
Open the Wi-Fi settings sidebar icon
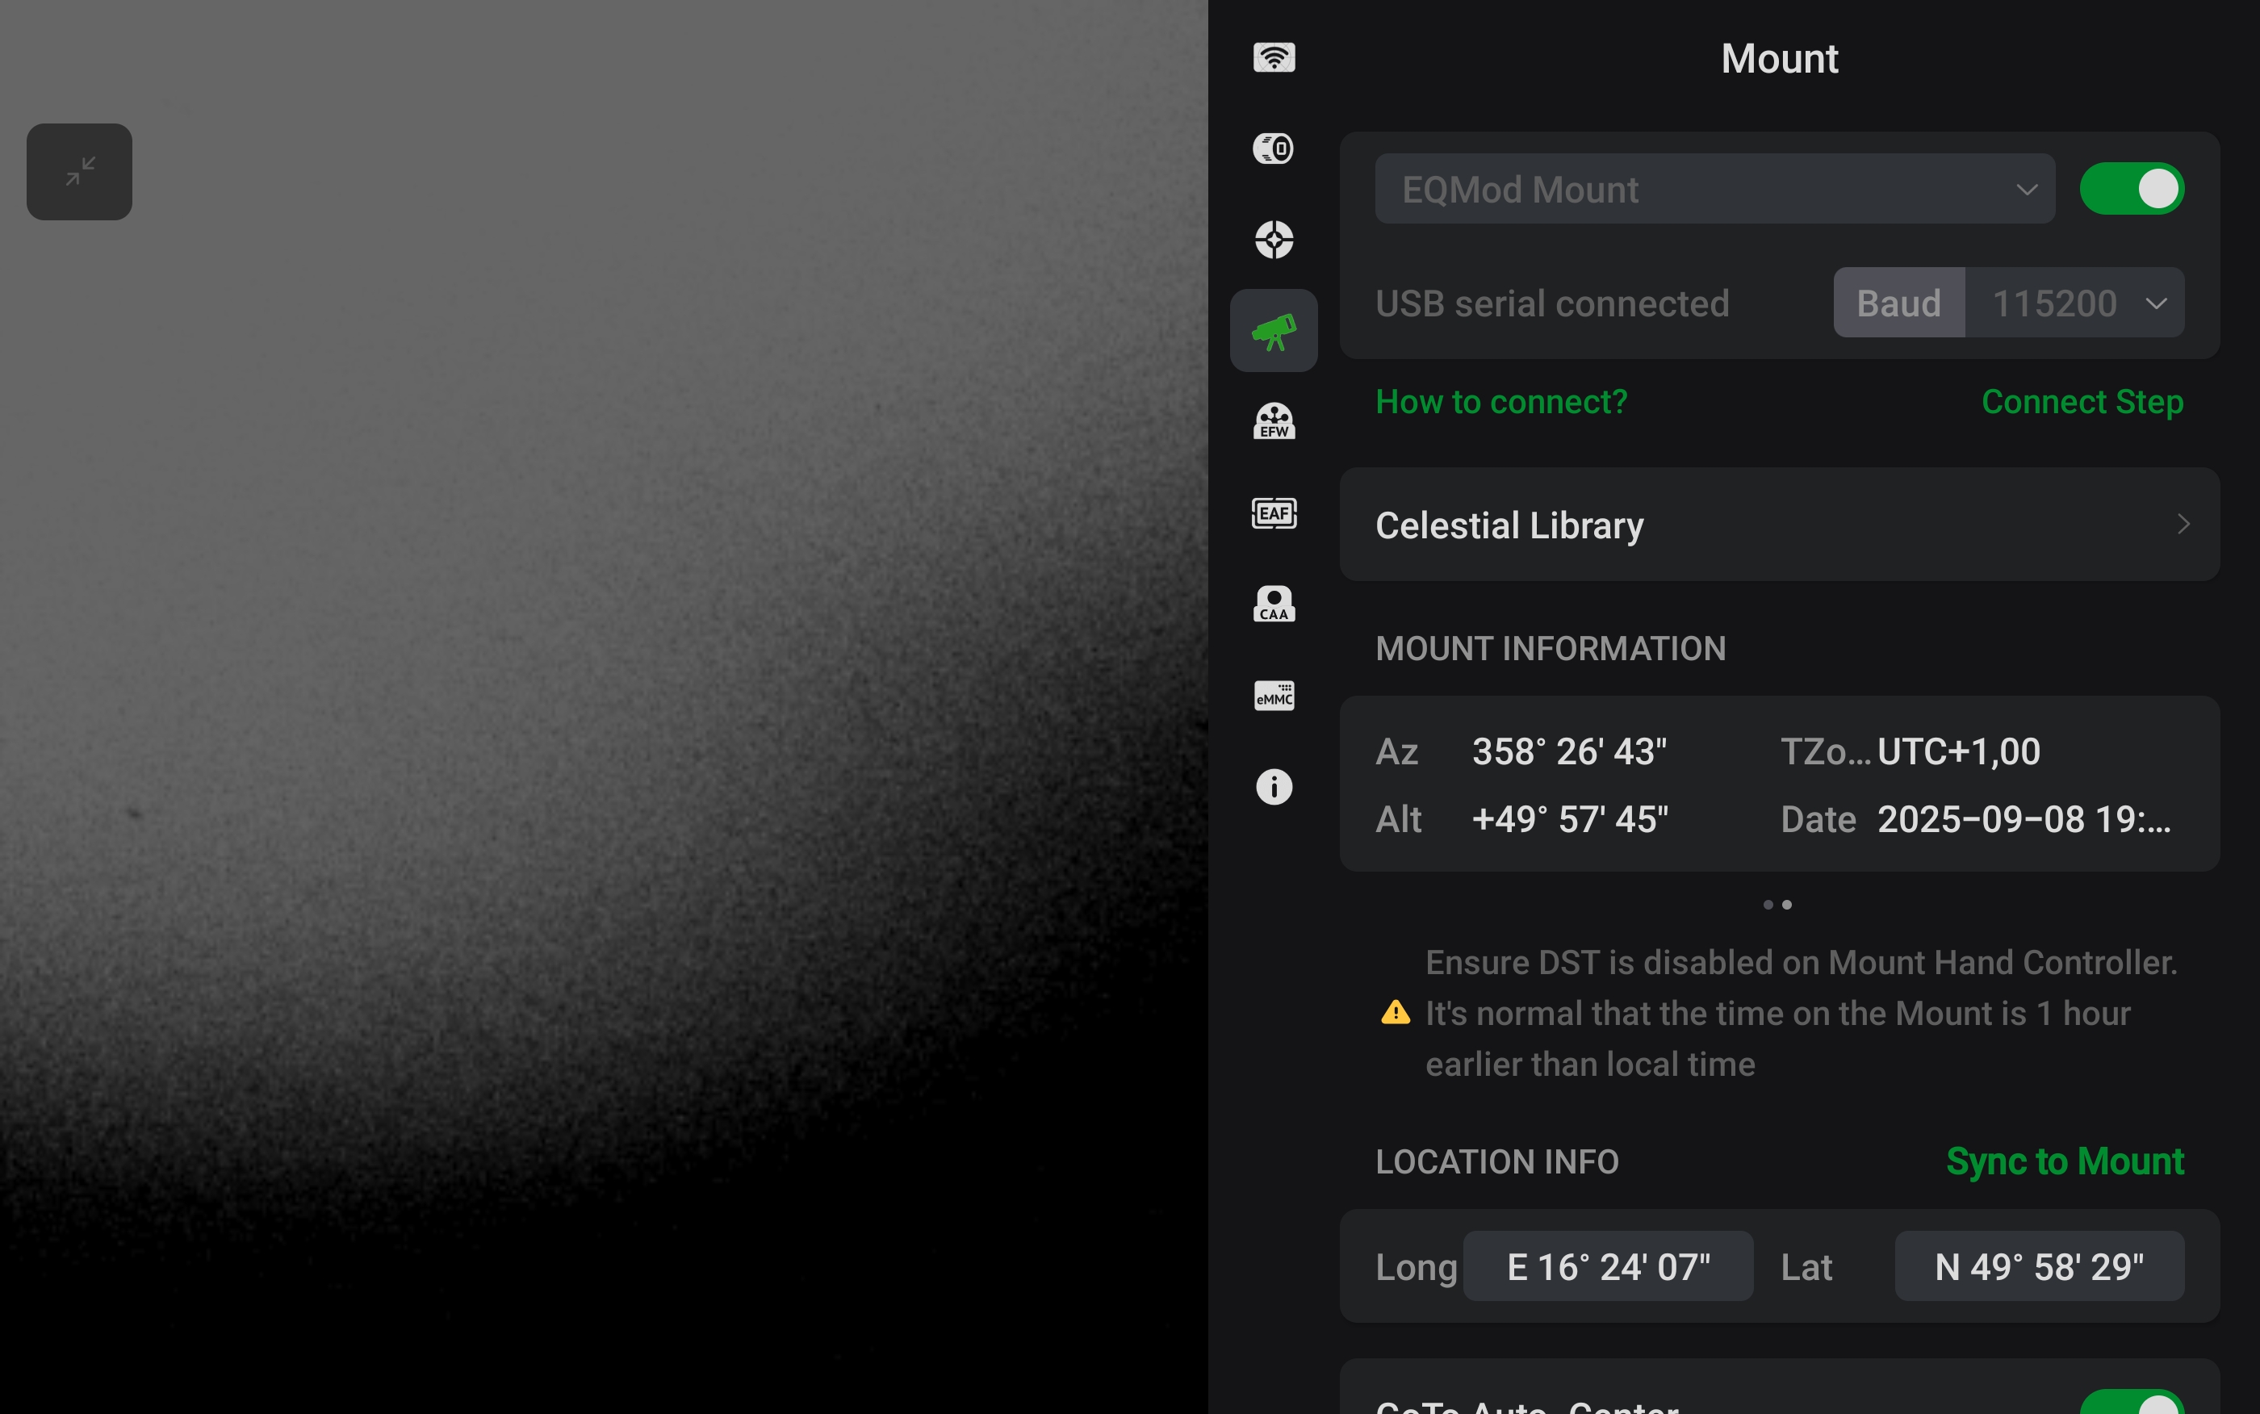1274,57
